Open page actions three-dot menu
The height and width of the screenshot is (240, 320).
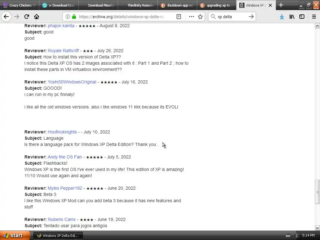click(x=192, y=17)
